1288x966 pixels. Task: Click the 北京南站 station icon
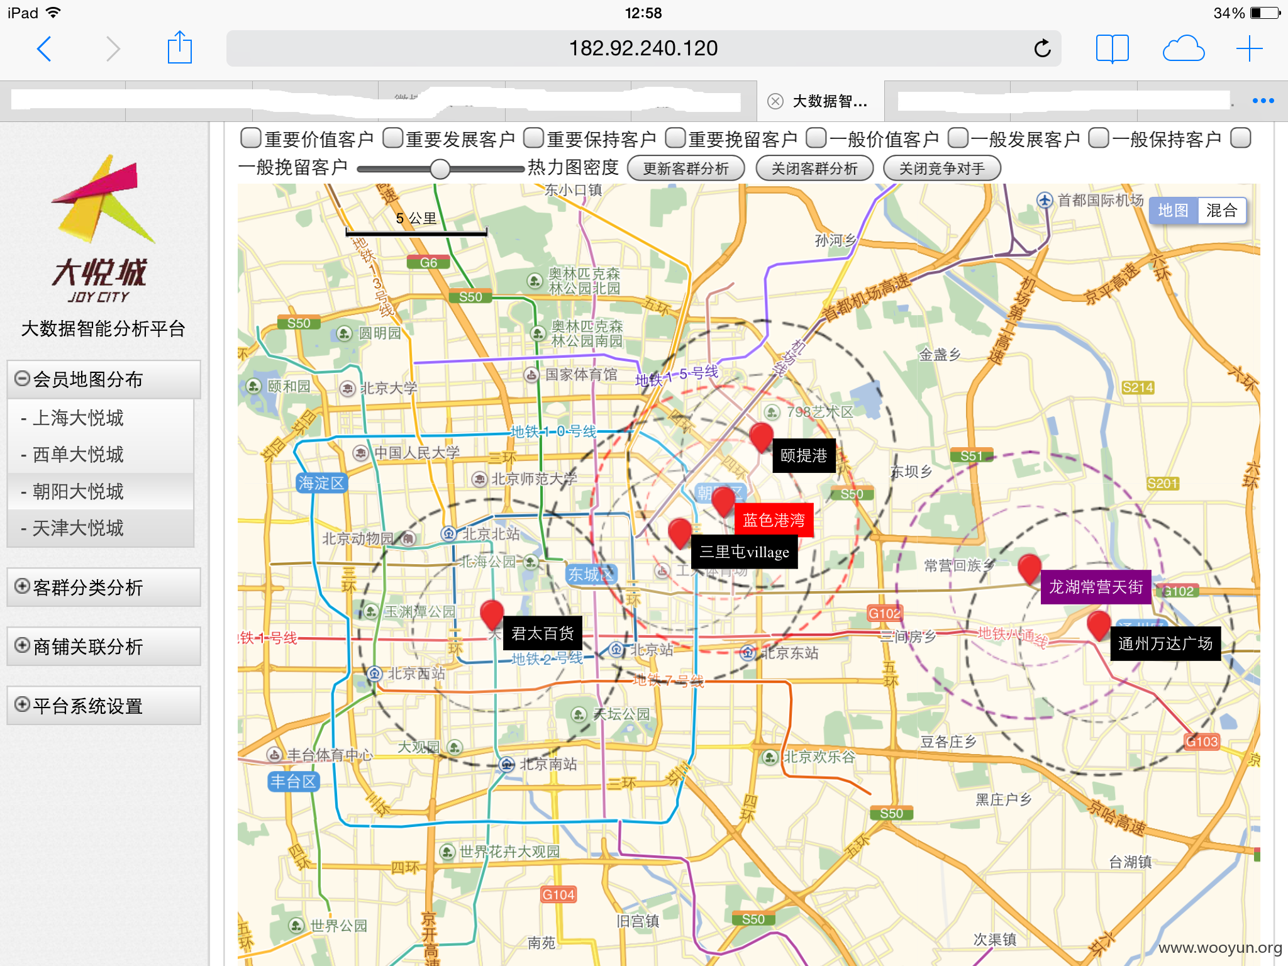[x=507, y=764]
